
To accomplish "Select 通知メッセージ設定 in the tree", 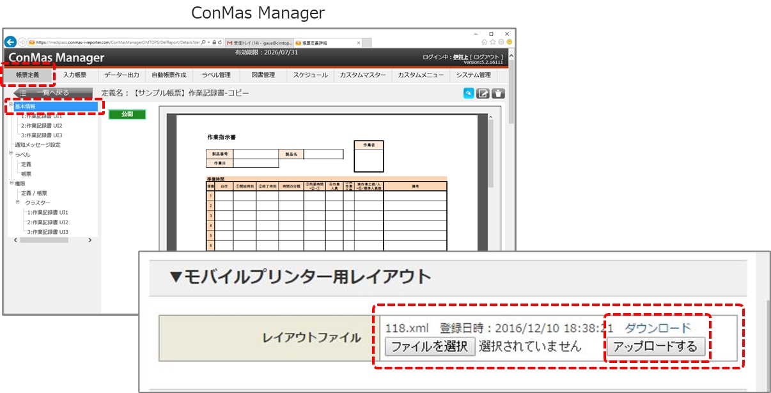I will (x=38, y=145).
